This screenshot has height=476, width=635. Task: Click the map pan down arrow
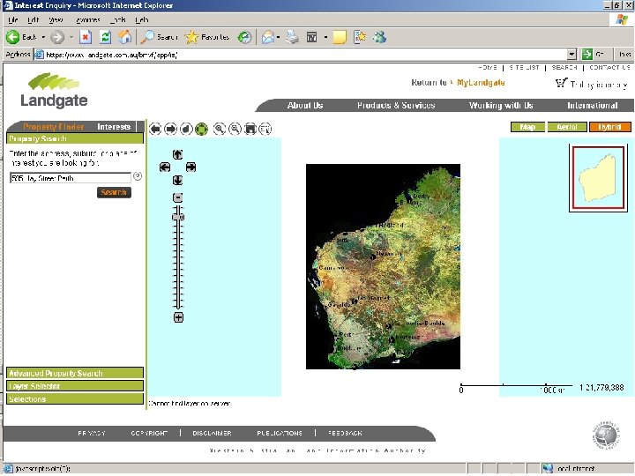[x=177, y=180]
